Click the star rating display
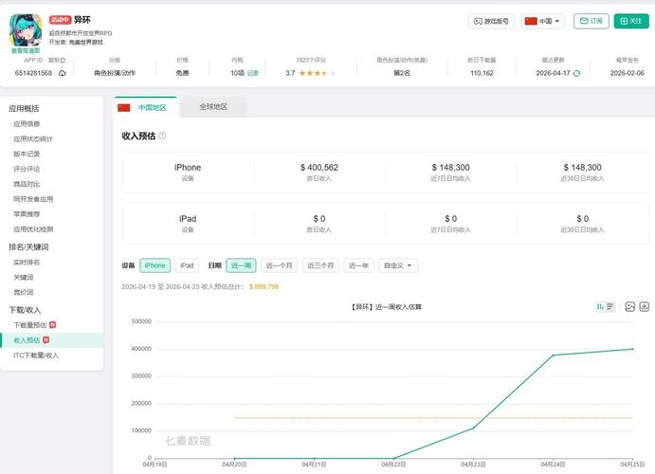The width and height of the screenshot is (655, 474). (317, 73)
